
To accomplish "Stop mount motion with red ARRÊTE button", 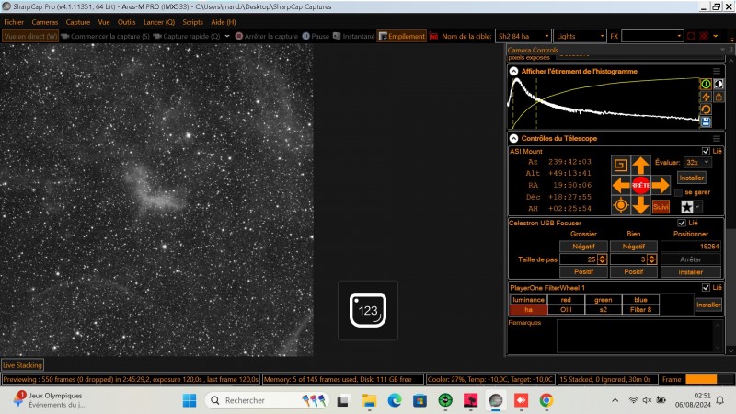I will point(640,186).
